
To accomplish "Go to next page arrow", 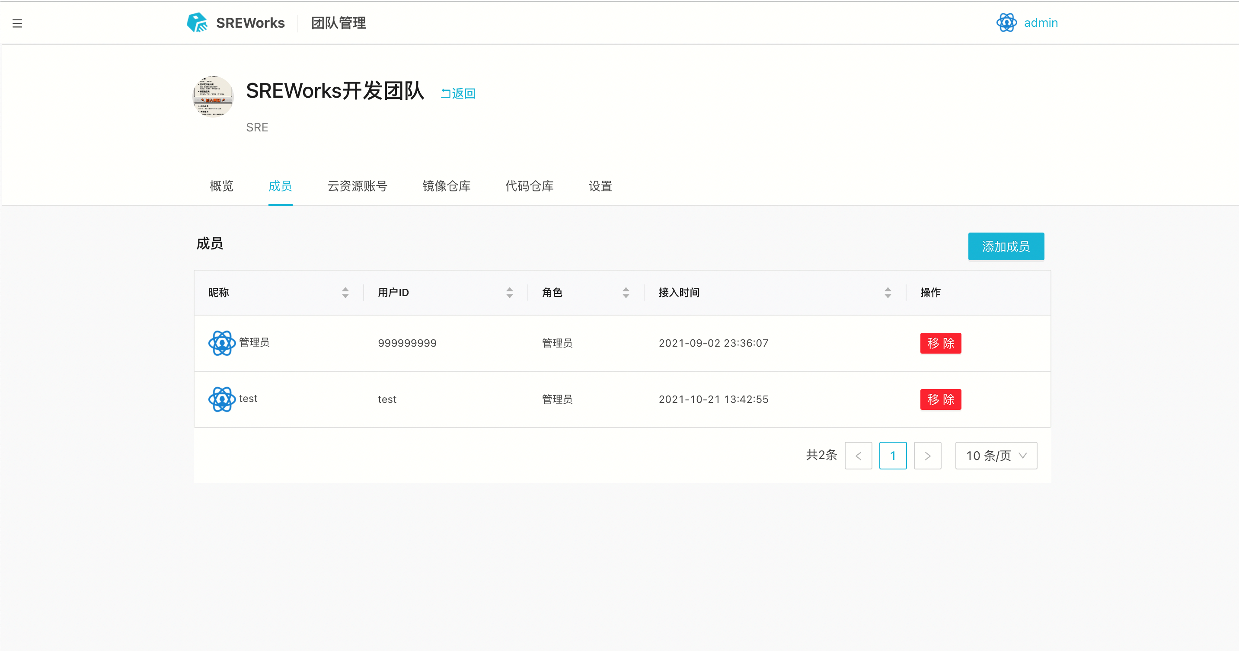I will 927,455.
